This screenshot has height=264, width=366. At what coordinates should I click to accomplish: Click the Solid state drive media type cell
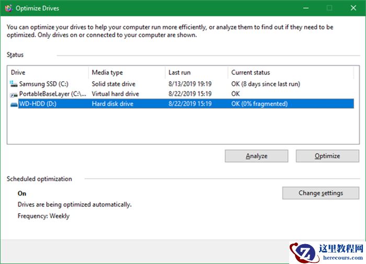click(113, 84)
